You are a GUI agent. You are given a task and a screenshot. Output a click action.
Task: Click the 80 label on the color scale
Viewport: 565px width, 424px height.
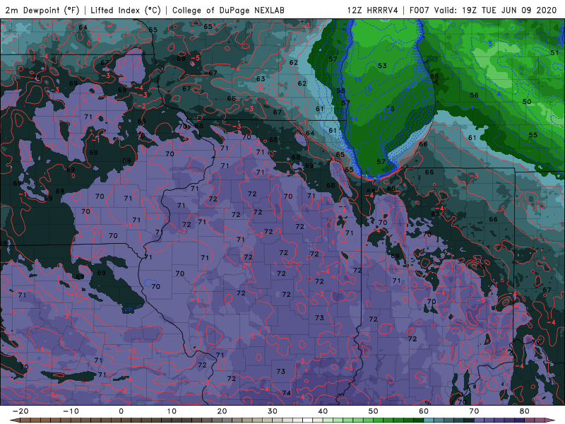(x=525, y=411)
